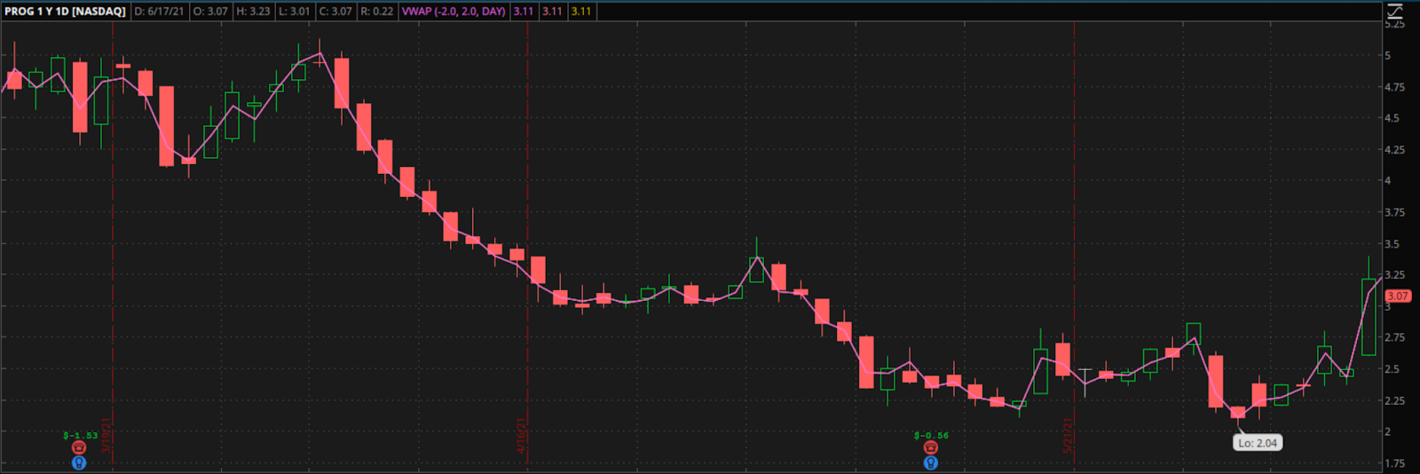1420x474 pixels.
Task: Click the magenta 3.11 VWAP value
Action: click(x=524, y=12)
